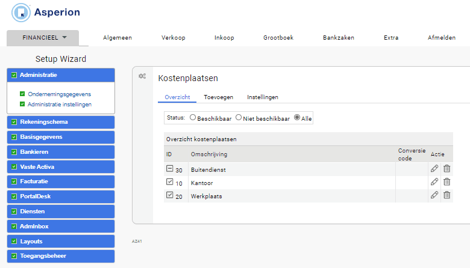Click the green check on the Toegangsbeheer bar
Viewport: 470px width, 268px height.
14,256
